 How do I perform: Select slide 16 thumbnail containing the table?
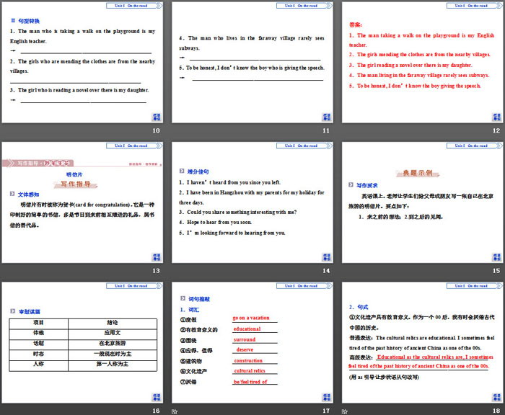tap(82, 343)
